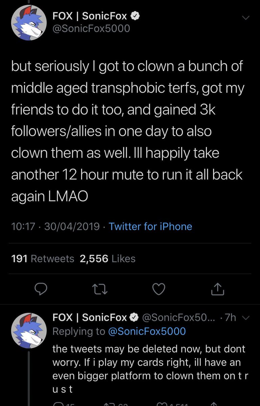View the 2,556 Likes list
260x406 pixels.
pyautogui.click(x=108, y=259)
